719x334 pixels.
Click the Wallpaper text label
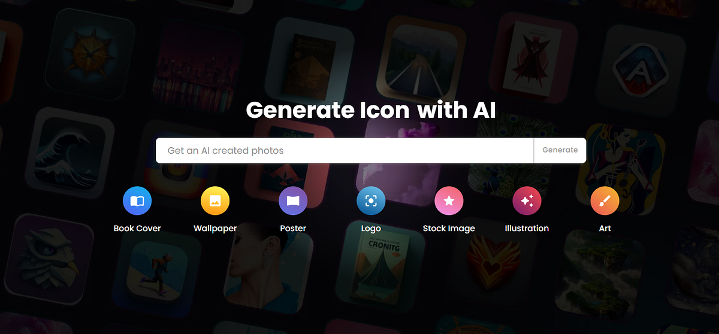point(215,228)
